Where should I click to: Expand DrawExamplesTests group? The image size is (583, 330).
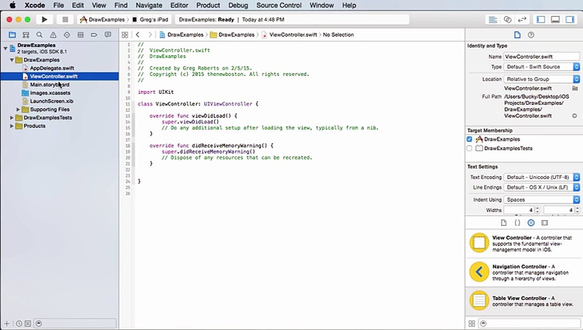(x=12, y=118)
